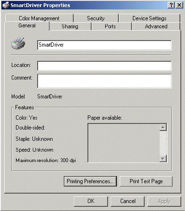Open Printing Preferences
Screen dimensions: 185x211
click(90, 181)
